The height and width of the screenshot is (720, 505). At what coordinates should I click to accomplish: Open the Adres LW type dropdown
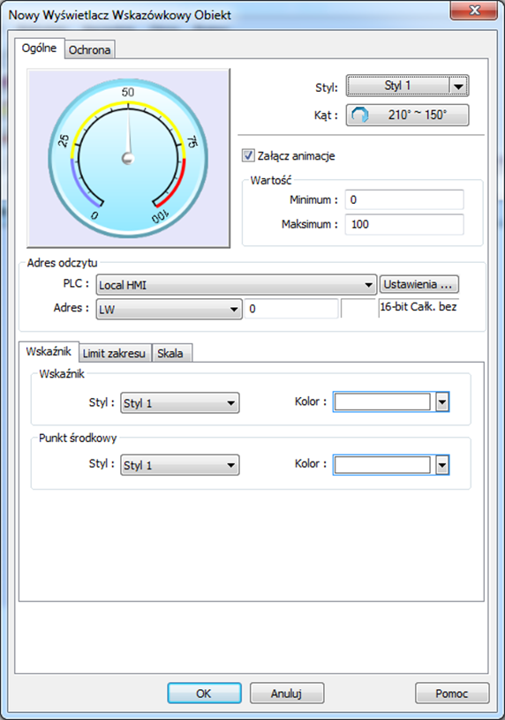(170, 309)
